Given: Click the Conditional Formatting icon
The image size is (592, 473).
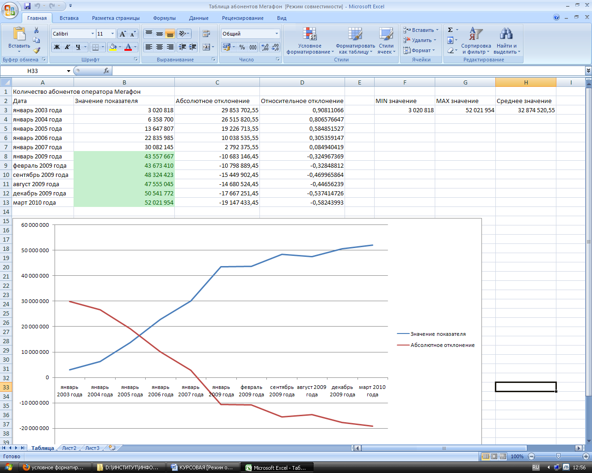Looking at the screenshot, I should coord(310,34).
